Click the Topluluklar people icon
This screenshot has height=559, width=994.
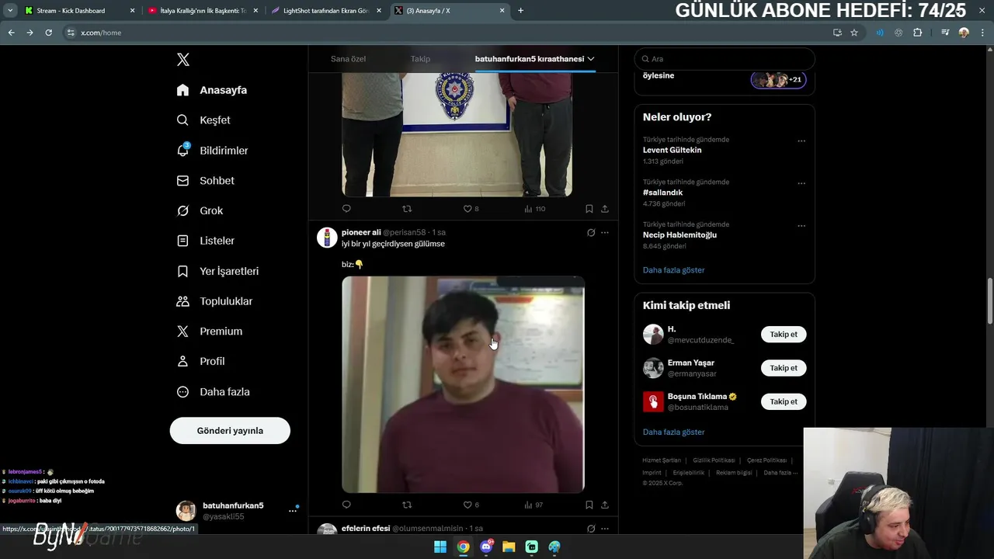pyautogui.click(x=182, y=301)
